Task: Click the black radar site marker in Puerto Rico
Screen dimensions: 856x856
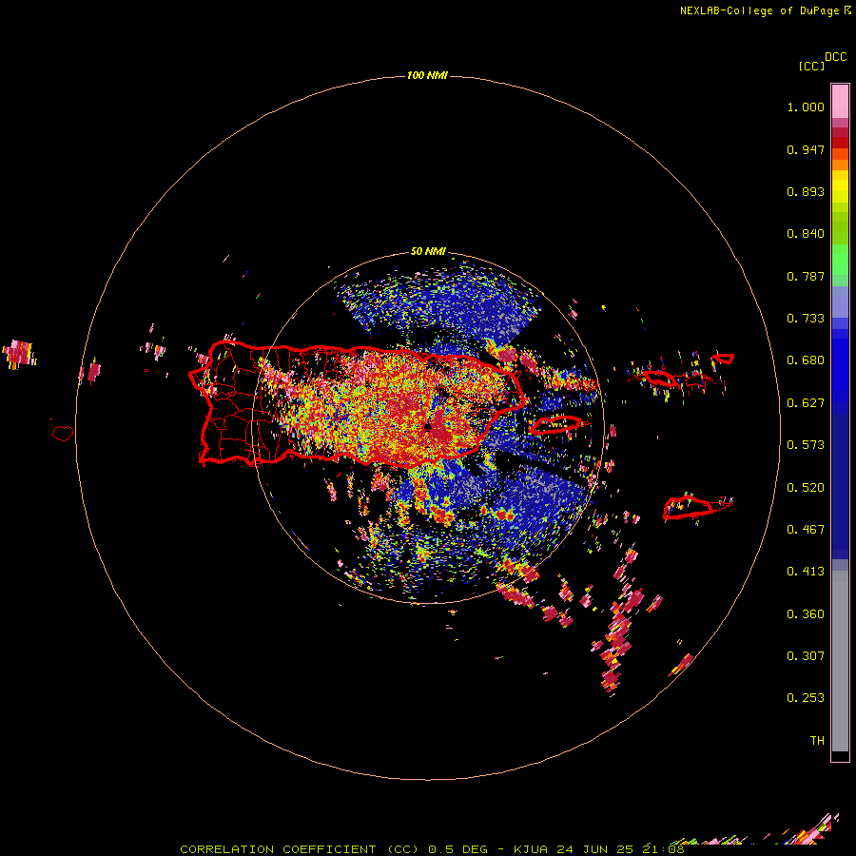Action: tap(428, 426)
